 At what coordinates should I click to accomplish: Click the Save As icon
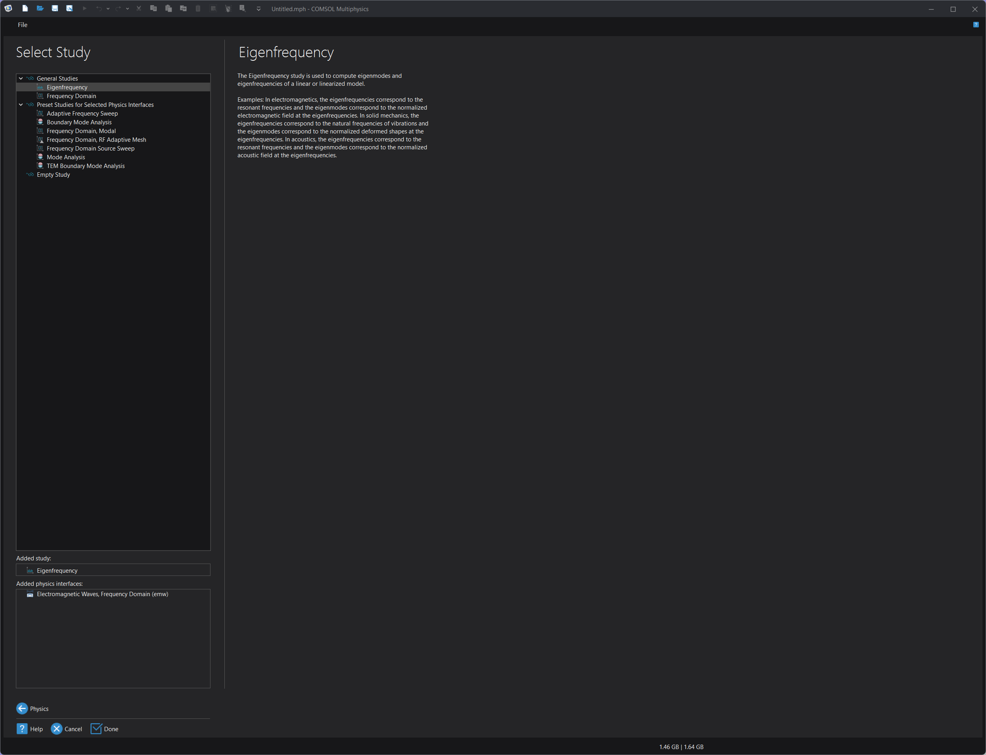coord(69,8)
